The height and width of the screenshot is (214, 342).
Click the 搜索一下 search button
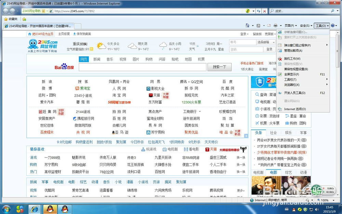tap(220, 67)
